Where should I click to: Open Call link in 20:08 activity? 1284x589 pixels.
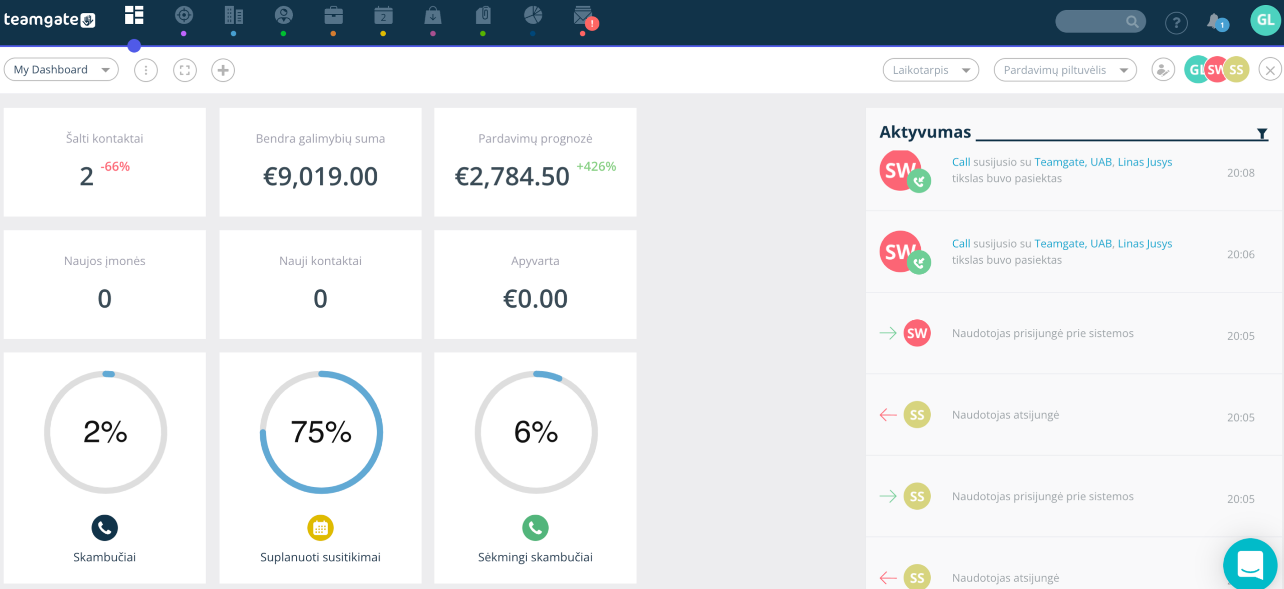961,162
